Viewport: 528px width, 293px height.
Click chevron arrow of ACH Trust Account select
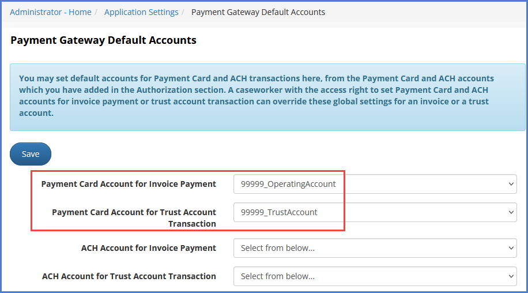click(511, 276)
